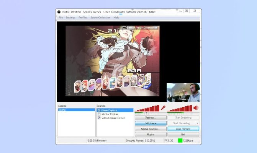This screenshot has width=257, height=153.
Task: Select the Scene item in Scenes list
Action: 76,110
